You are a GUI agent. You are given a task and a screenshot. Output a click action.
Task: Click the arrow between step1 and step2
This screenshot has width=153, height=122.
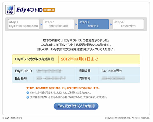(x=41, y=25)
